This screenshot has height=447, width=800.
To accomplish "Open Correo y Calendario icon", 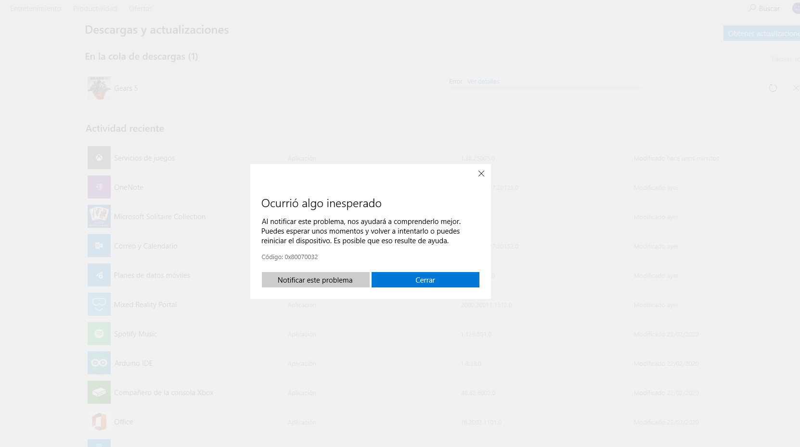I will click(x=99, y=246).
